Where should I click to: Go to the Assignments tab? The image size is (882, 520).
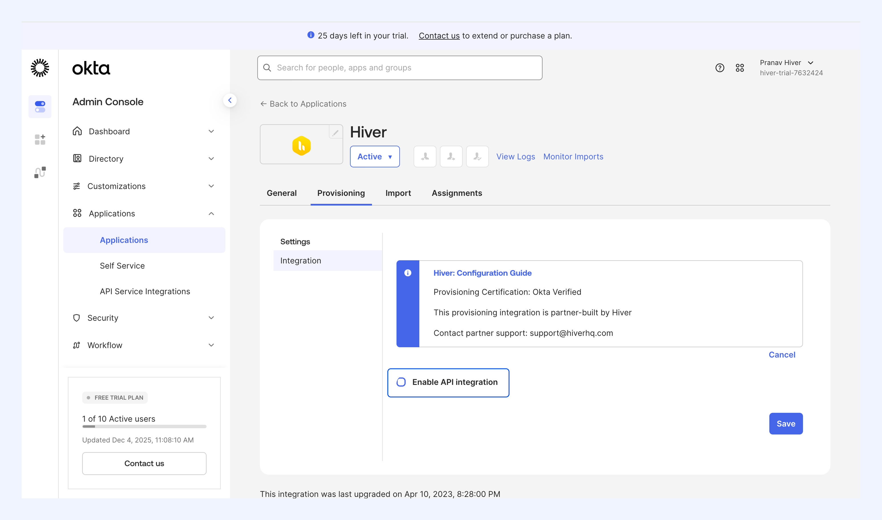[x=457, y=193]
